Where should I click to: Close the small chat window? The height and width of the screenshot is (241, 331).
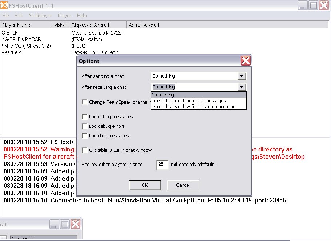tap(75, 224)
